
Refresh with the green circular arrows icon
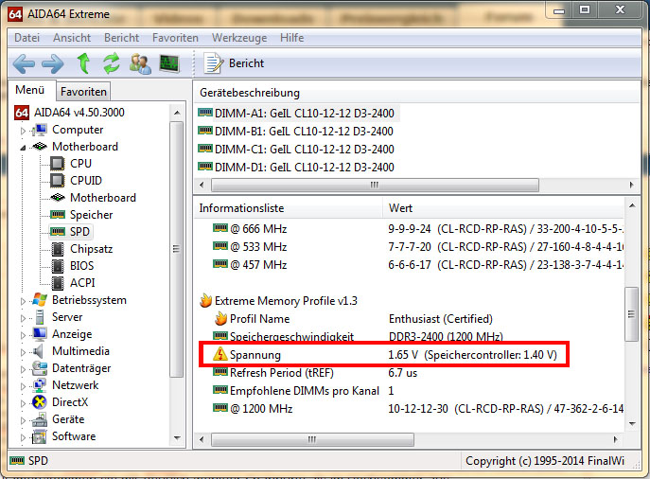(x=112, y=63)
